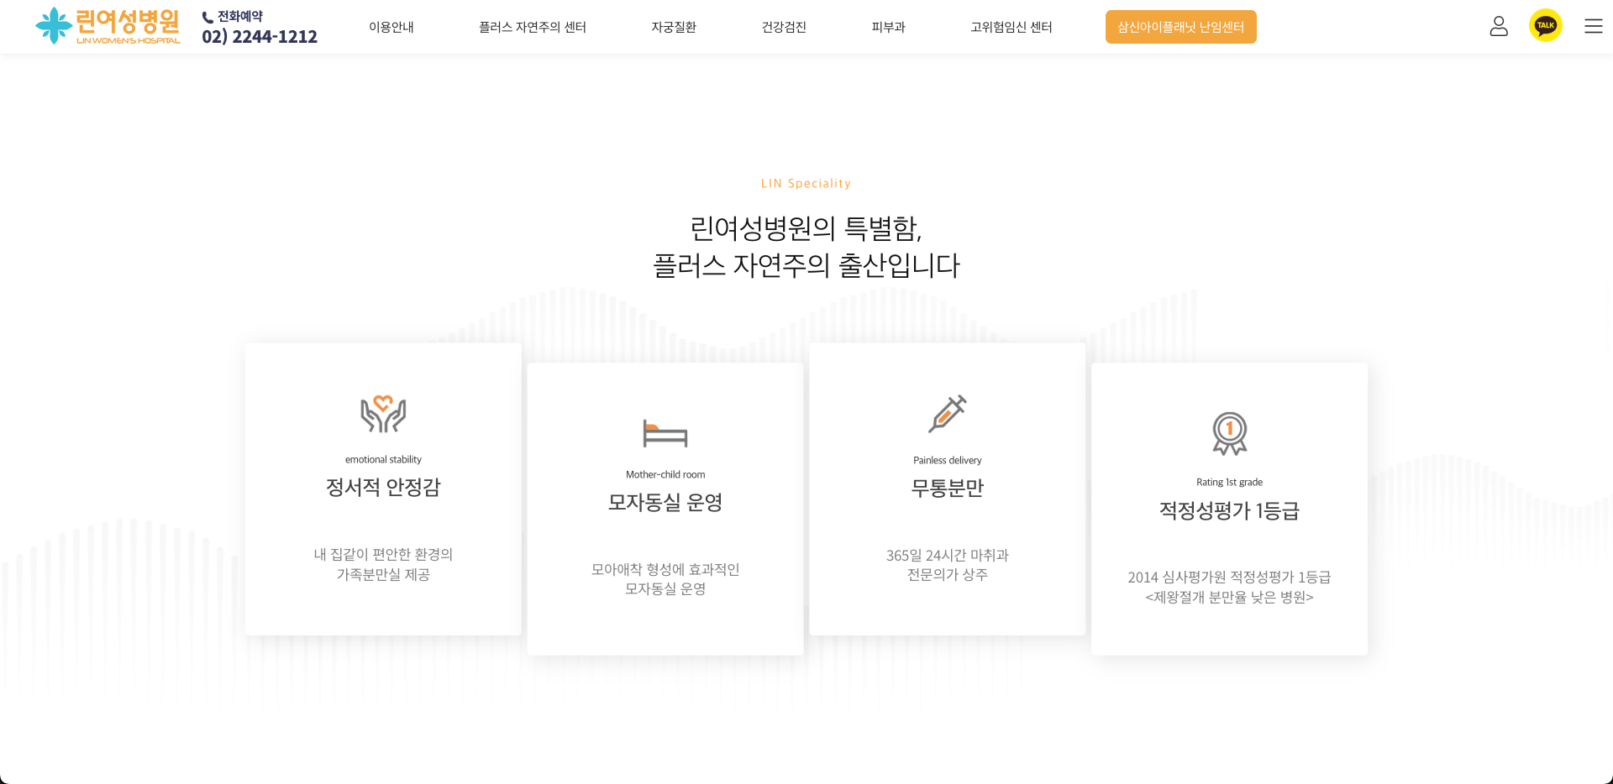The height and width of the screenshot is (784, 1613).
Task: Open the 플러스 자연주의 센터 menu
Action: point(533,27)
